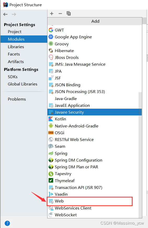
Task: Click the Thymeleaf icon
Action: [51, 181]
